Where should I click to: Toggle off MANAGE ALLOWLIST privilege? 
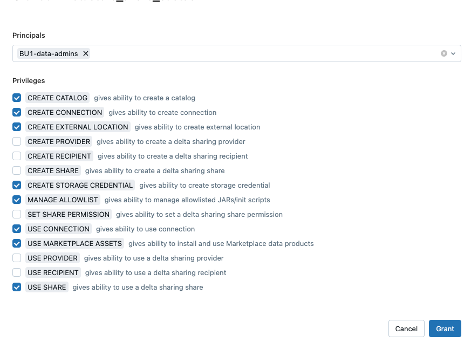point(17,200)
